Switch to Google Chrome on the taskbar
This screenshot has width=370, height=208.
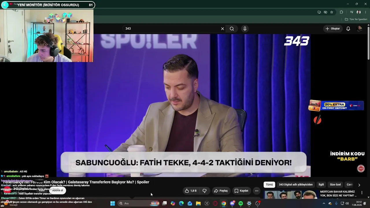pyautogui.click(x=224, y=203)
